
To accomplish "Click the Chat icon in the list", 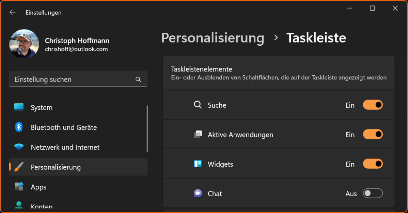I will click(198, 193).
